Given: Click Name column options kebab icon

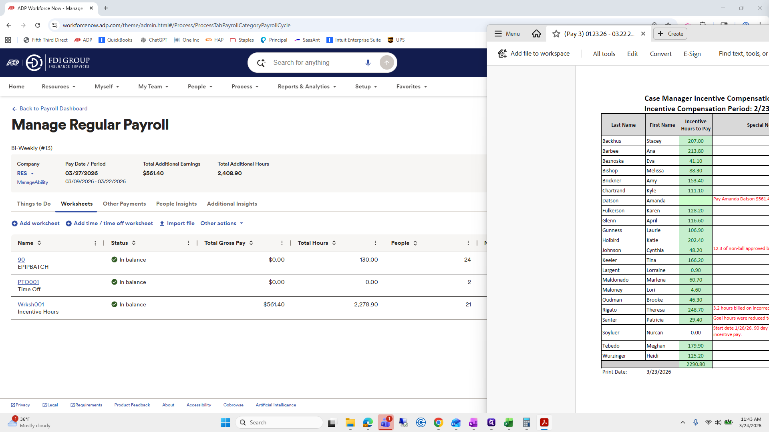Looking at the screenshot, I should tap(95, 243).
